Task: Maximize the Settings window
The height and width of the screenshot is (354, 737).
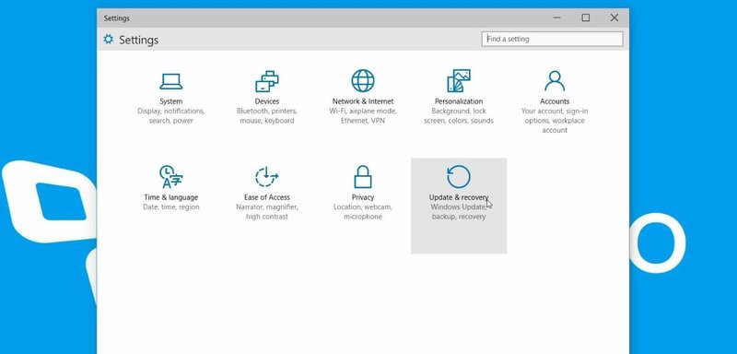Action: pos(586,18)
